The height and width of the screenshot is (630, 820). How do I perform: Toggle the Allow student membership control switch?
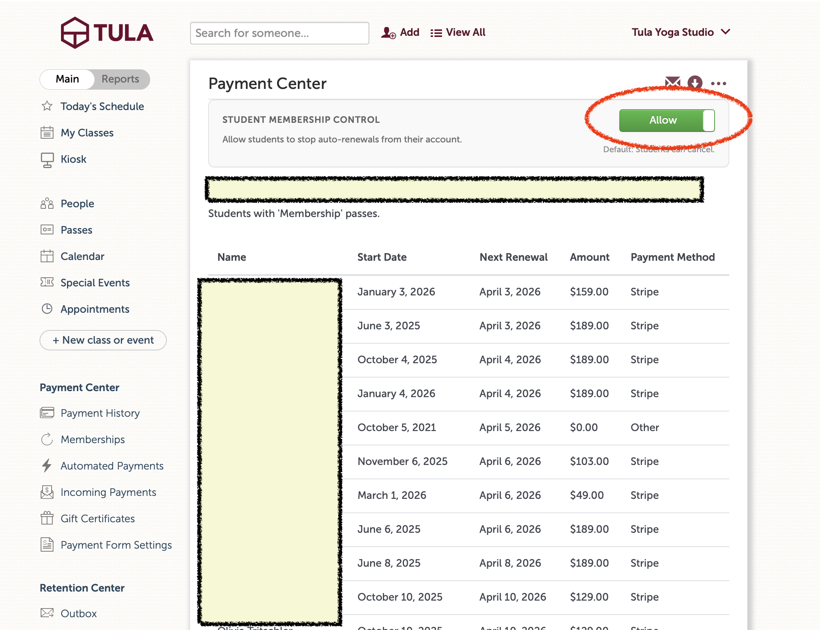(667, 121)
